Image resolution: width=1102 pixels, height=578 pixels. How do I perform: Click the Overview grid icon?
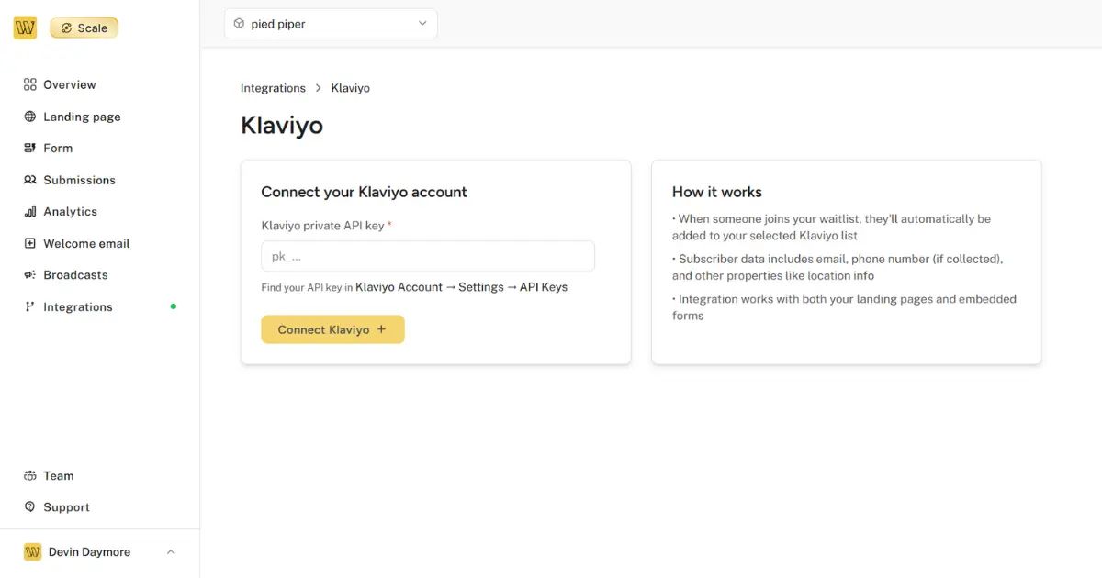point(30,84)
